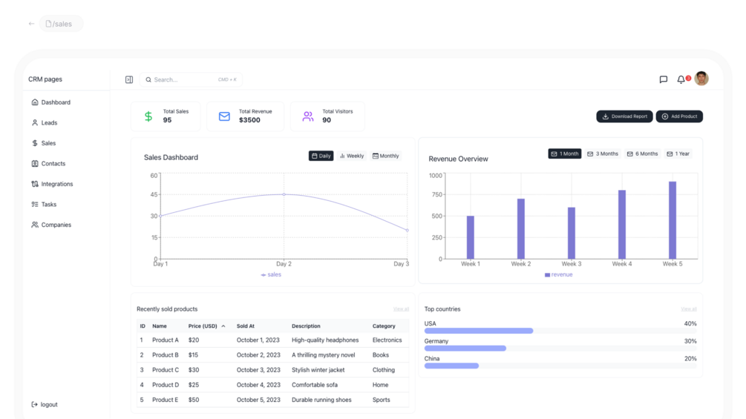The width and height of the screenshot is (746, 419).
Task: Focus the Search input field
Action: click(x=191, y=80)
